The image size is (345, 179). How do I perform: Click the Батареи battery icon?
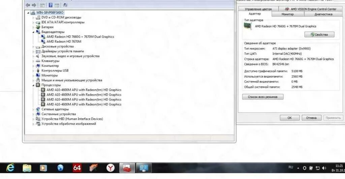[x=38, y=27]
